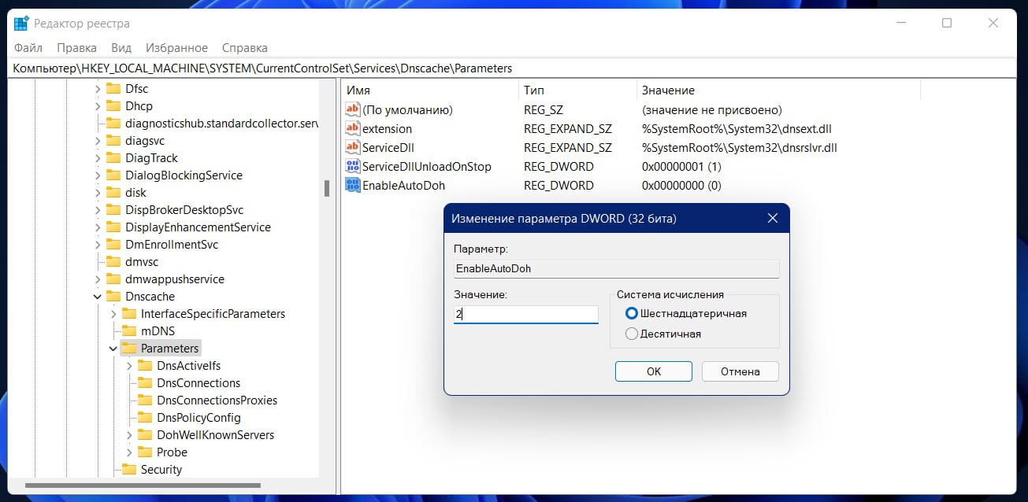Click the DispBrokerDesktopSvc folder icon

click(113, 209)
